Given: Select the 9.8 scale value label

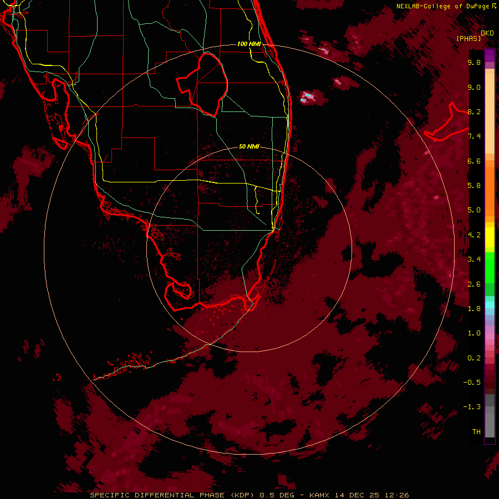Looking at the screenshot, I should pyautogui.click(x=474, y=62).
